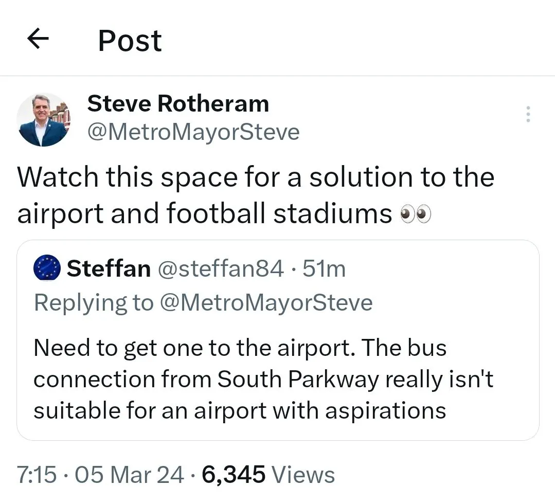
Task: Open the three-dot more options menu
Action: point(528,114)
